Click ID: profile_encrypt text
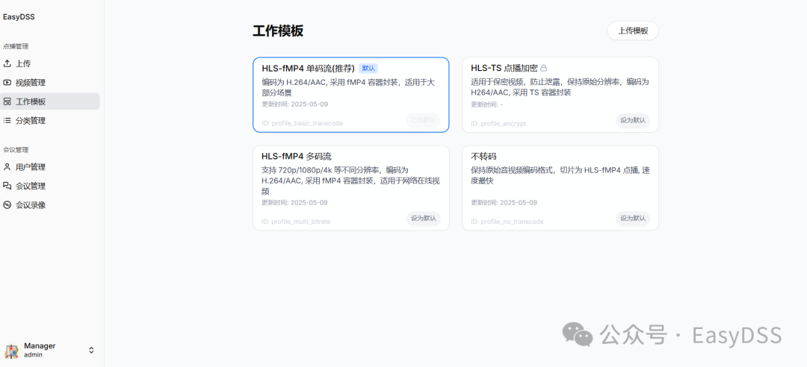 tap(498, 123)
